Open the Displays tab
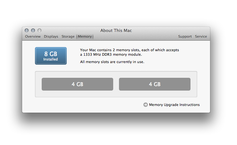Viewport: 237px width, 145px height. tap(51, 36)
